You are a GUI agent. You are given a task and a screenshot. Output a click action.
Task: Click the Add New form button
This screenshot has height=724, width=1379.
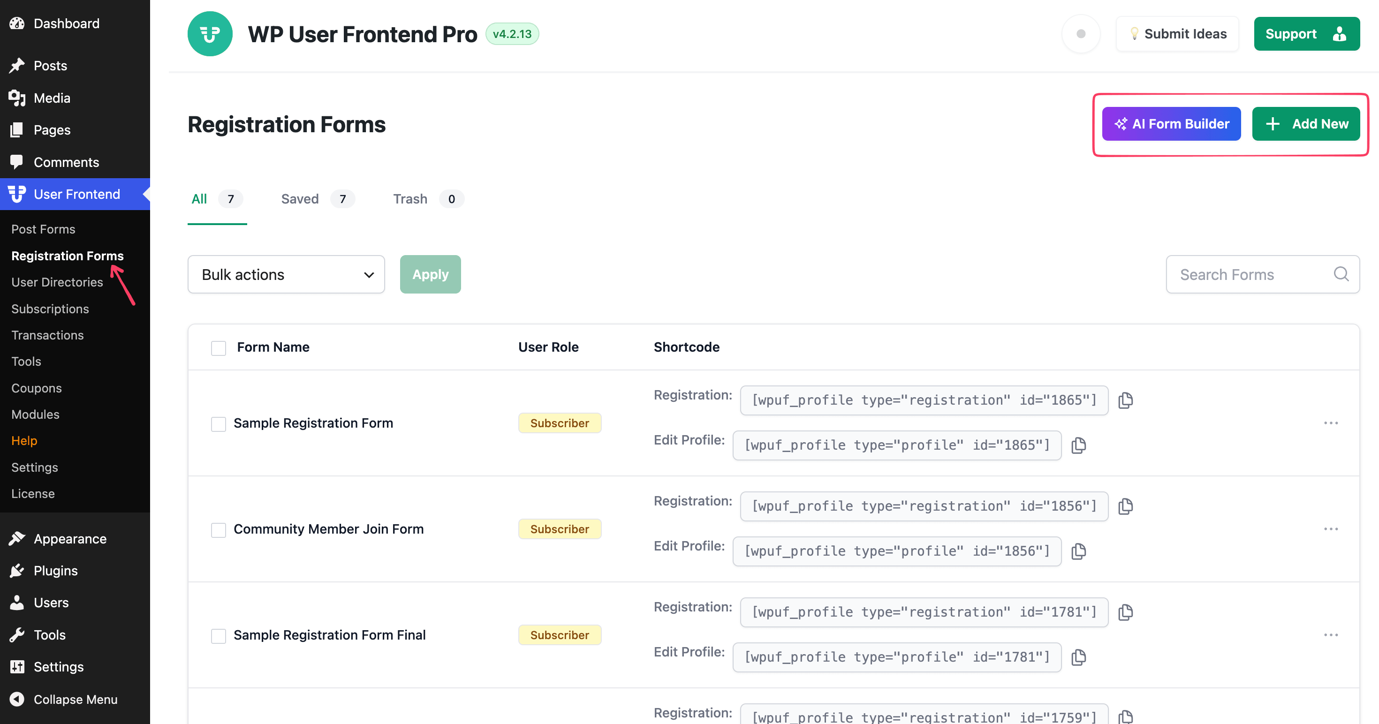coord(1306,124)
